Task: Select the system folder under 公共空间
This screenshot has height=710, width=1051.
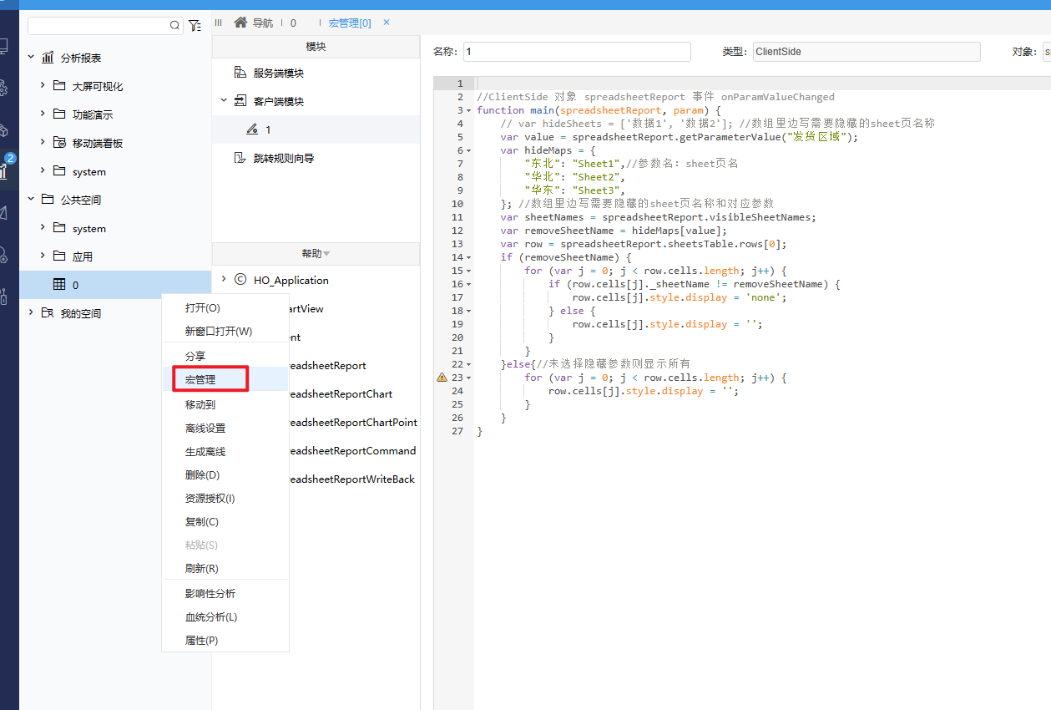Action: pos(89,228)
